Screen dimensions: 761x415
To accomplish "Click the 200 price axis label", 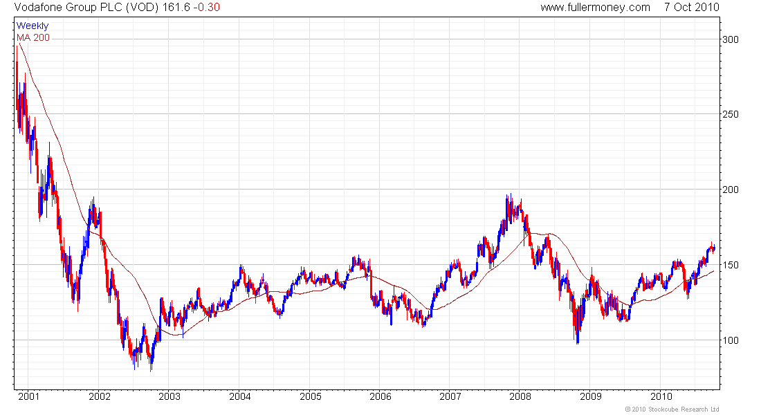I will 731,190.
